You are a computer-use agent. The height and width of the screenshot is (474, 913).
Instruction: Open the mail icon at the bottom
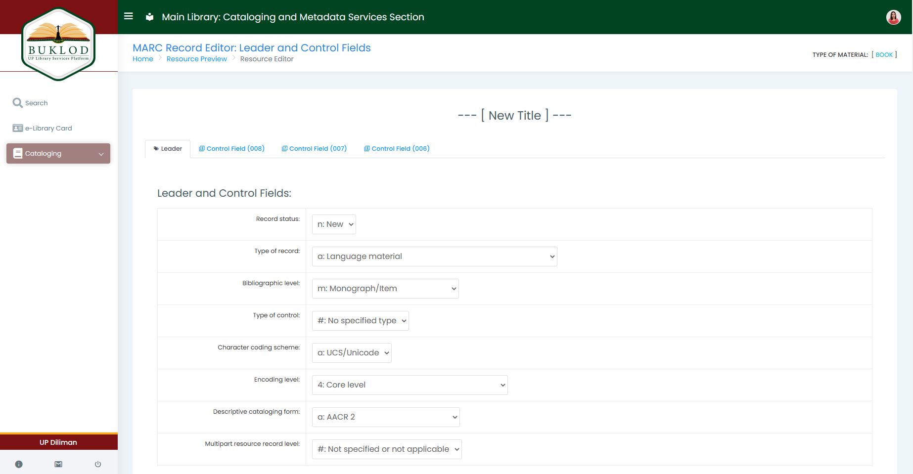58,464
